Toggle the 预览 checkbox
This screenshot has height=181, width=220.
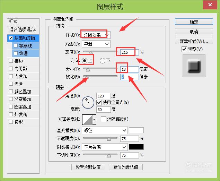coord(184,49)
